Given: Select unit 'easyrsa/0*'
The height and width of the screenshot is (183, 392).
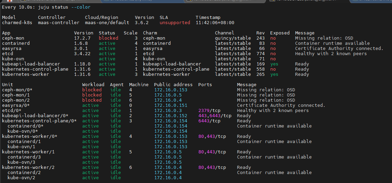Looking at the screenshot, I should 16,105.
